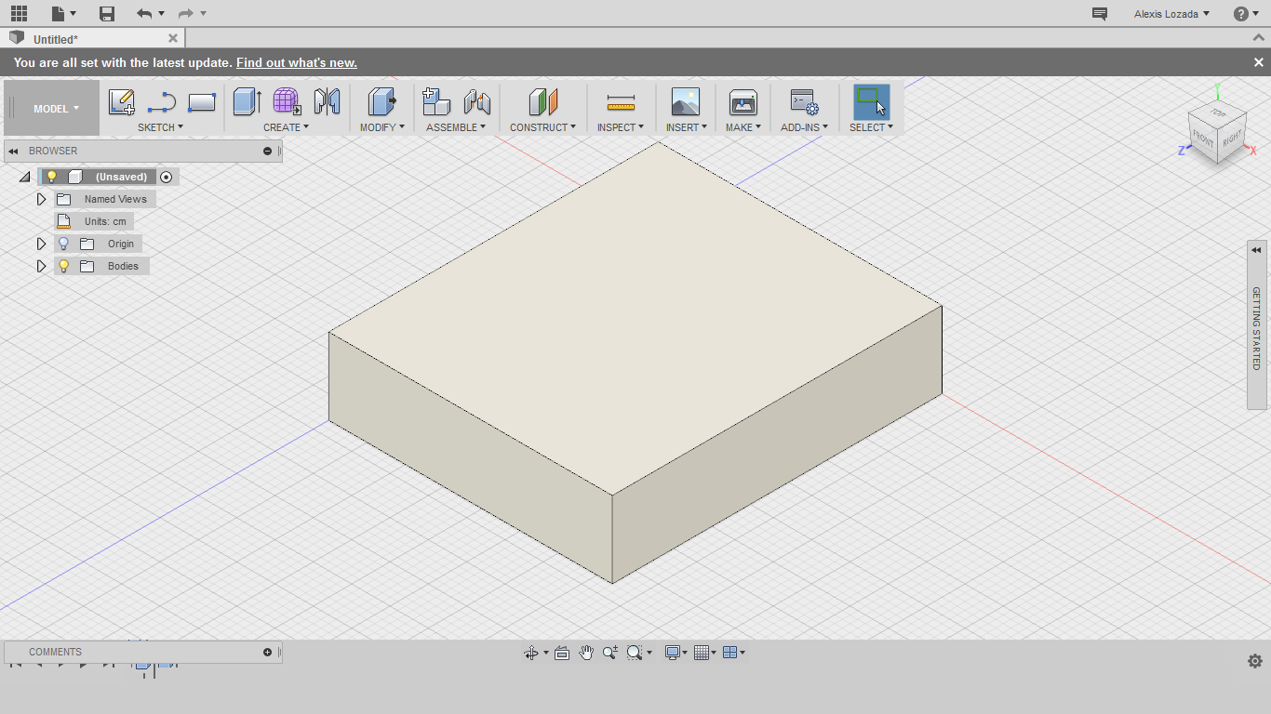Image resolution: width=1271 pixels, height=714 pixels.
Task: Open the INSERT menu
Action: [x=686, y=127]
